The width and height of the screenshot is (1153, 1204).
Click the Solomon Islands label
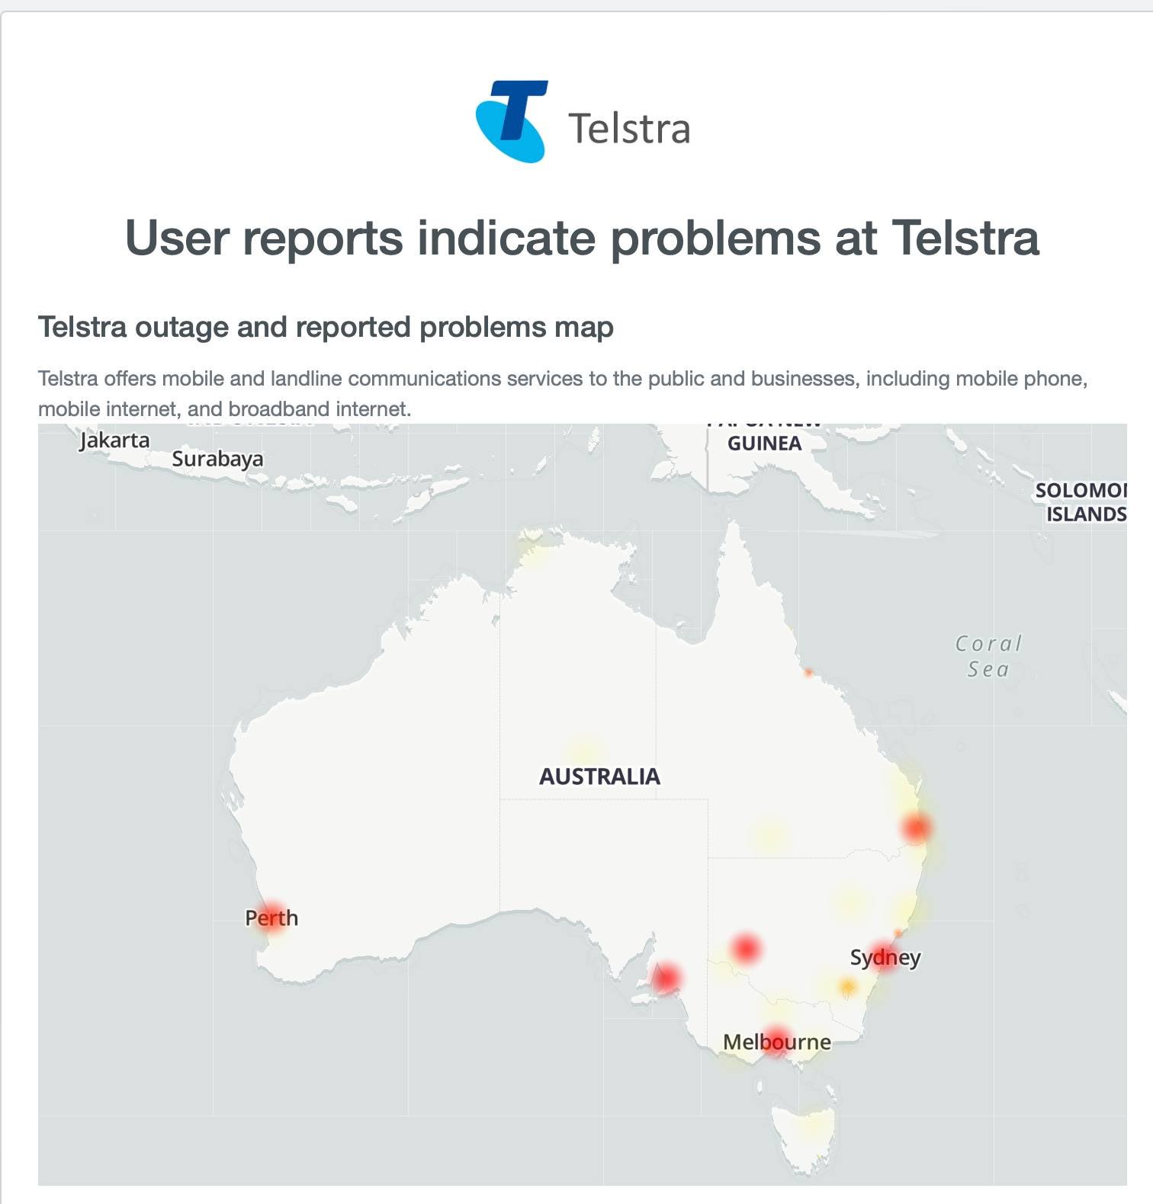[1081, 502]
